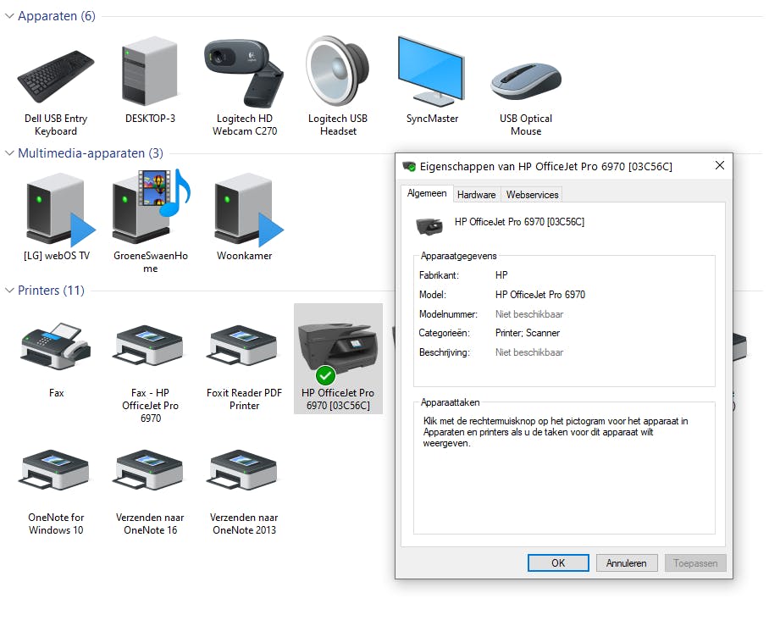Close the Eigenschappen van HP OfficeJet dialog

tap(720, 165)
